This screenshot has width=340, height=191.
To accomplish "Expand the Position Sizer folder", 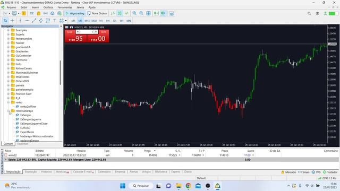I will pyautogui.click(x=8, y=94).
